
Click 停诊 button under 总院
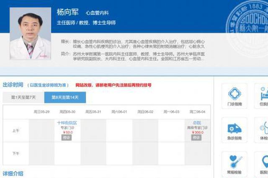click(x=196, y=137)
